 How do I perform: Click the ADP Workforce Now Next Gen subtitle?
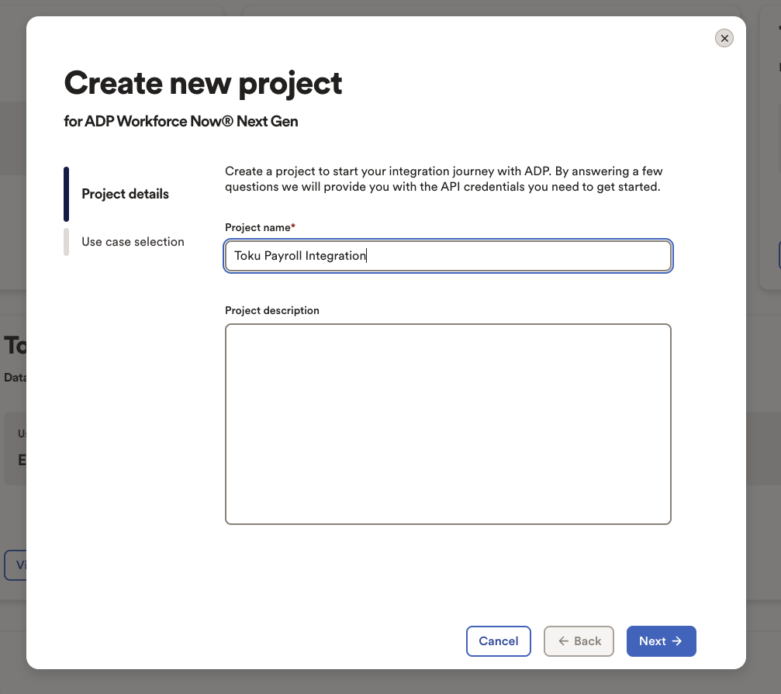click(181, 121)
